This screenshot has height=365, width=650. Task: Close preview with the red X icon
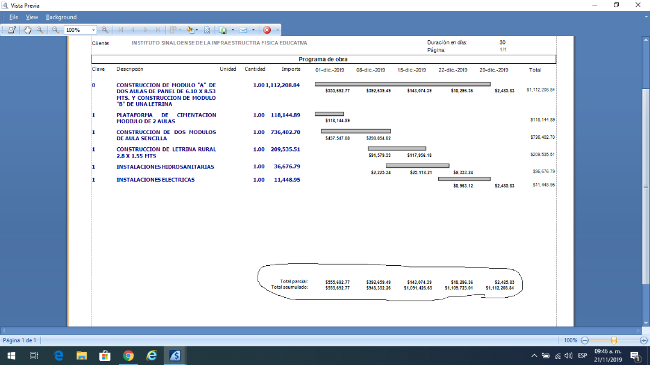pos(267,29)
